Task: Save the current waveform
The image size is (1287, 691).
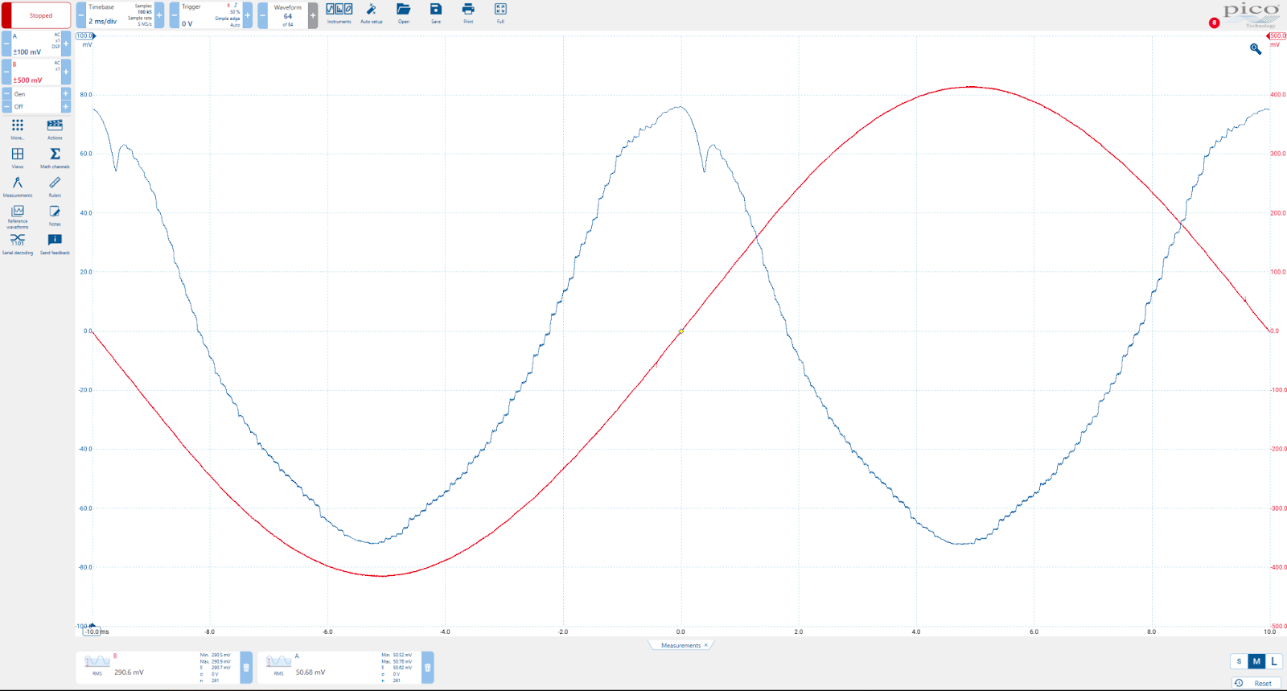Action: 436,13
